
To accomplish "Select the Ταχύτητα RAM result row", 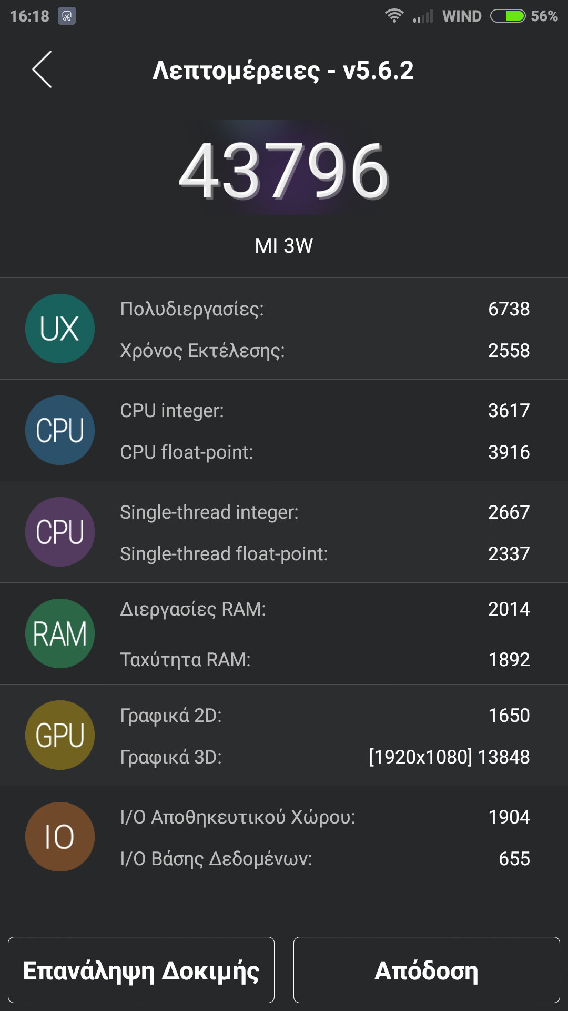I will click(324, 659).
